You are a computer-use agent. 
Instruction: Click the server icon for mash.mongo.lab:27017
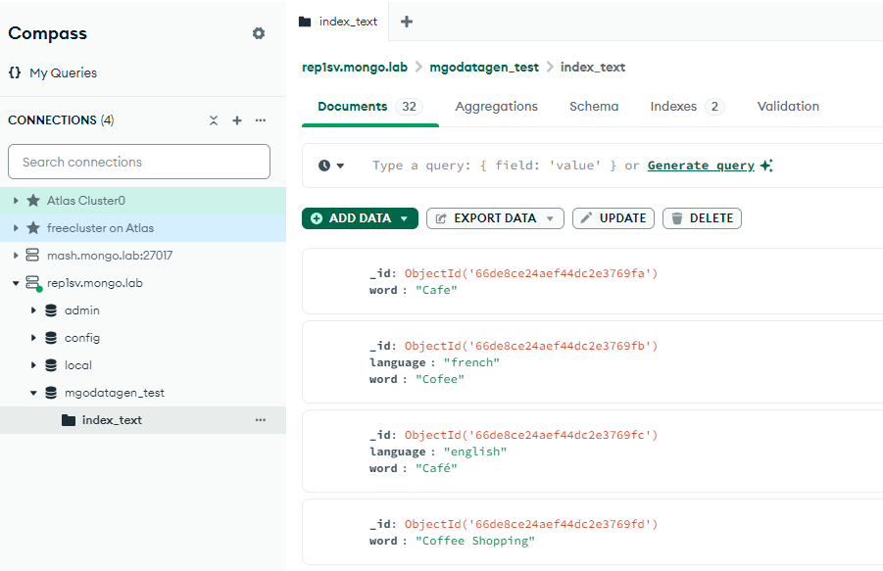tap(32, 255)
